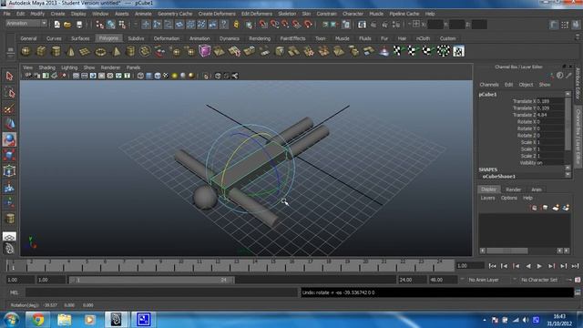Open the Channels menu in Channel Box
Viewport: 583px width, 328px height.
pos(489,85)
